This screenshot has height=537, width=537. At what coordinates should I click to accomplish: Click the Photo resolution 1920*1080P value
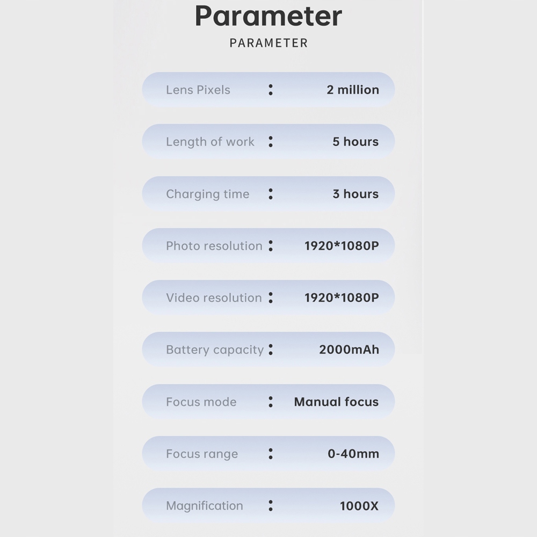tap(342, 246)
